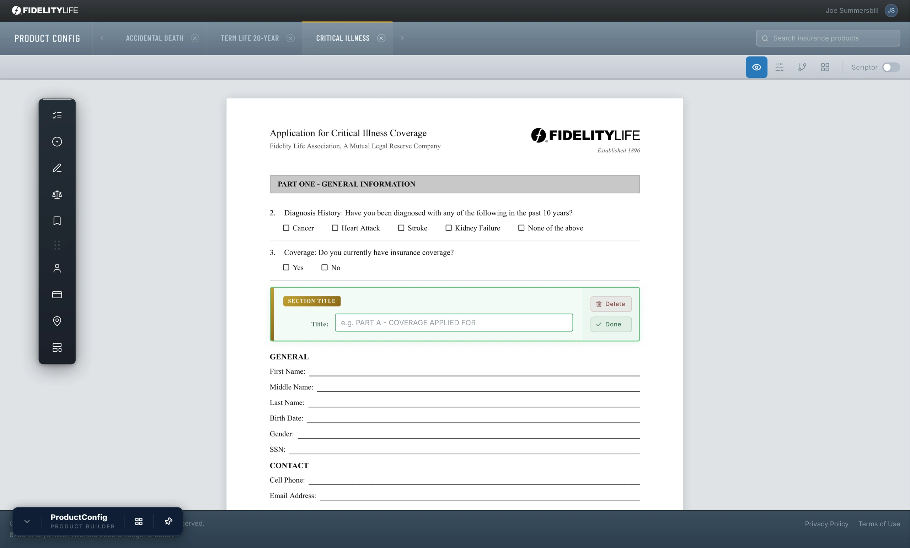This screenshot has height=548, width=910.
Task: Show next tabs with right chevron
Action: pos(402,38)
